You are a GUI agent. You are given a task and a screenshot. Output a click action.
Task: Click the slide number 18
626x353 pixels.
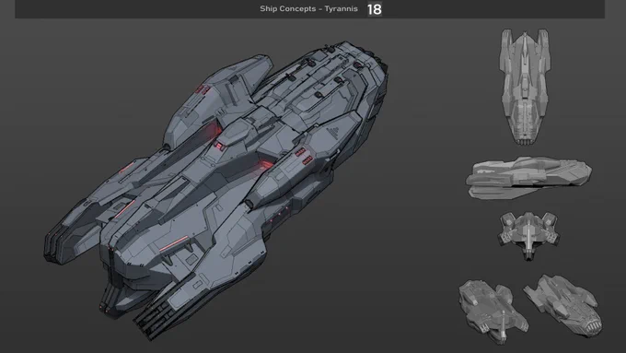(x=375, y=9)
